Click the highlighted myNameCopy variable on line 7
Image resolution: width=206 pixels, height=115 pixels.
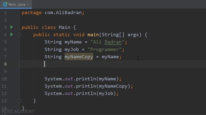click(x=79, y=57)
